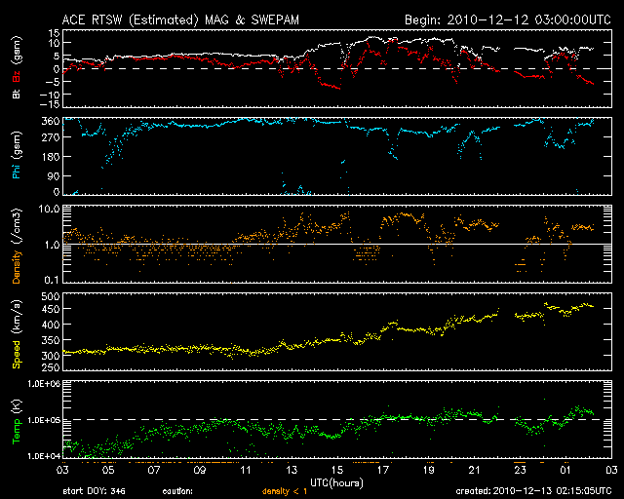Click the '-10' tick on the Bt Bz axis

point(50,95)
